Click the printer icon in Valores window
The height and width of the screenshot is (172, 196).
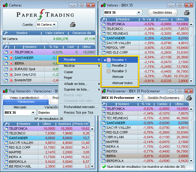click(187, 13)
